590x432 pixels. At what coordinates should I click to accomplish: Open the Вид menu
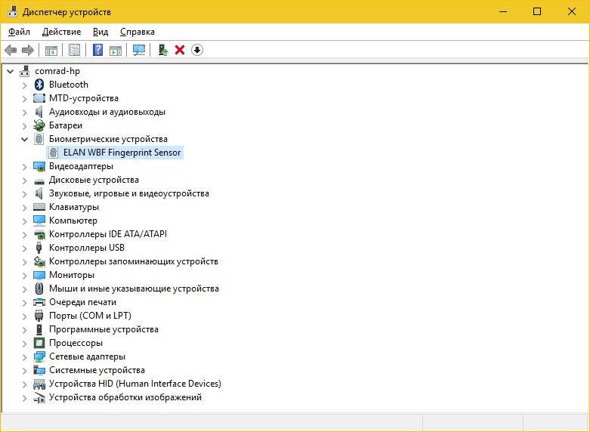coord(100,32)
